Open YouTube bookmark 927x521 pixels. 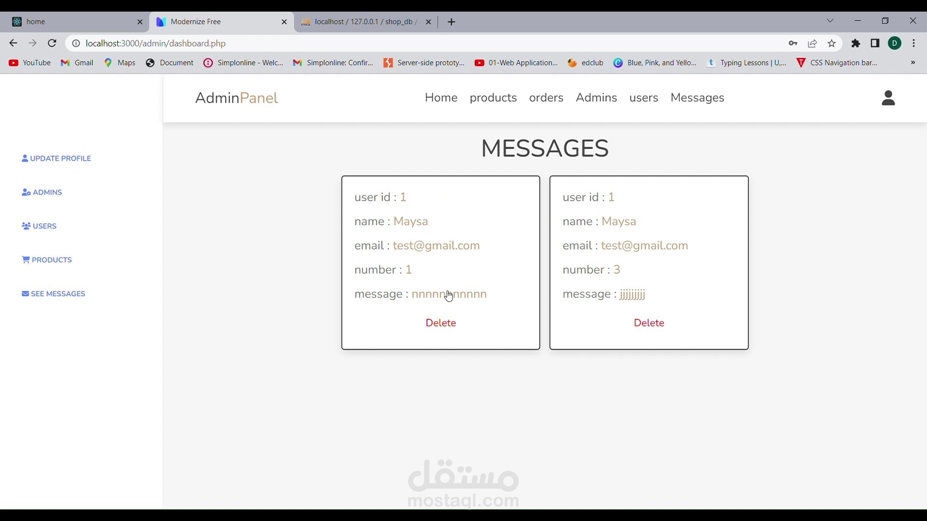click(30, 63)
